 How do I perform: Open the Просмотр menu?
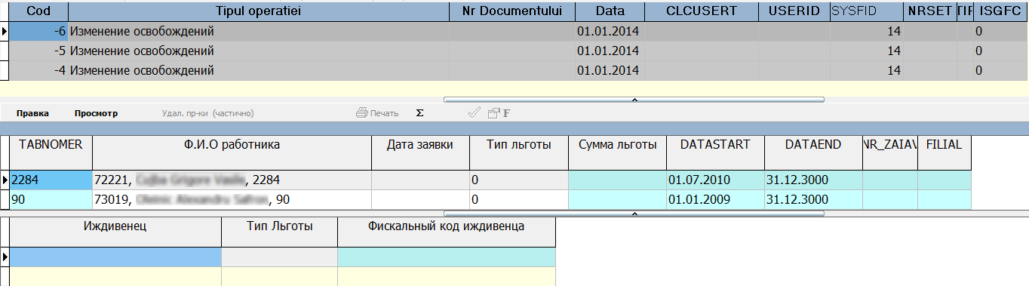click(x=96, y=113)
